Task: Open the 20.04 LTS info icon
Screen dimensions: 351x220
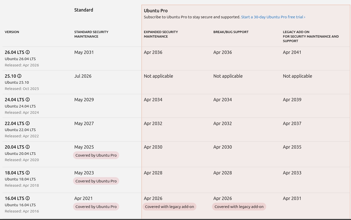Action: coord(28,147)
